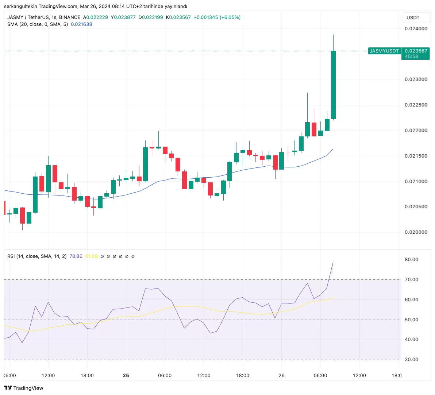The height and width of the screenshot is (395, 435).
Task: Click the date label 25 on time axis
Action: point(126,376)
